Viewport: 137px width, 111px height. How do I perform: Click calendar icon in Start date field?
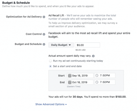[70, 76]
